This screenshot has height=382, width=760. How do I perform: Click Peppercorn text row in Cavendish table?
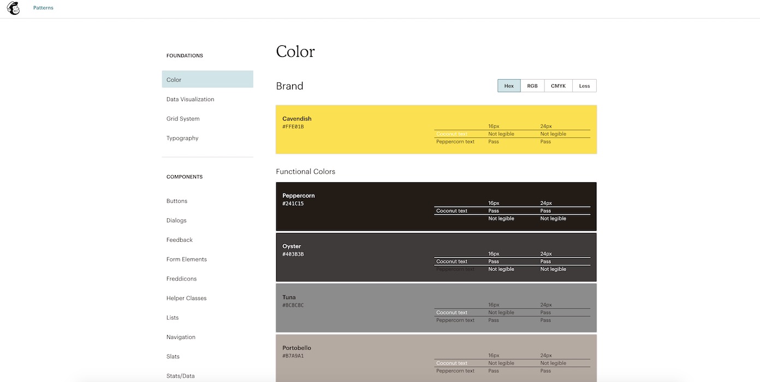[x=512, y=141]
